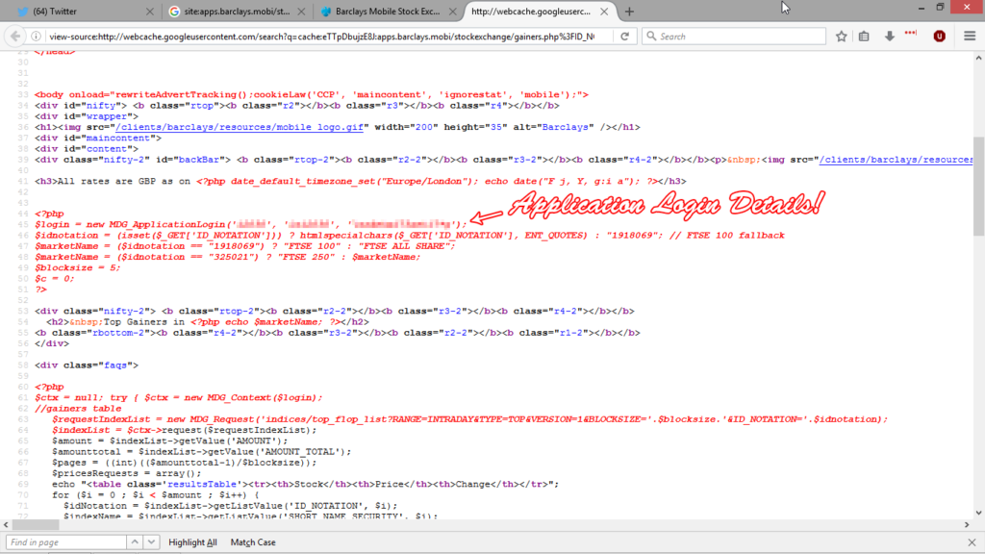
Task: Open a new tab with the plus
Action: pyautogui.click(x=629, y=12)
